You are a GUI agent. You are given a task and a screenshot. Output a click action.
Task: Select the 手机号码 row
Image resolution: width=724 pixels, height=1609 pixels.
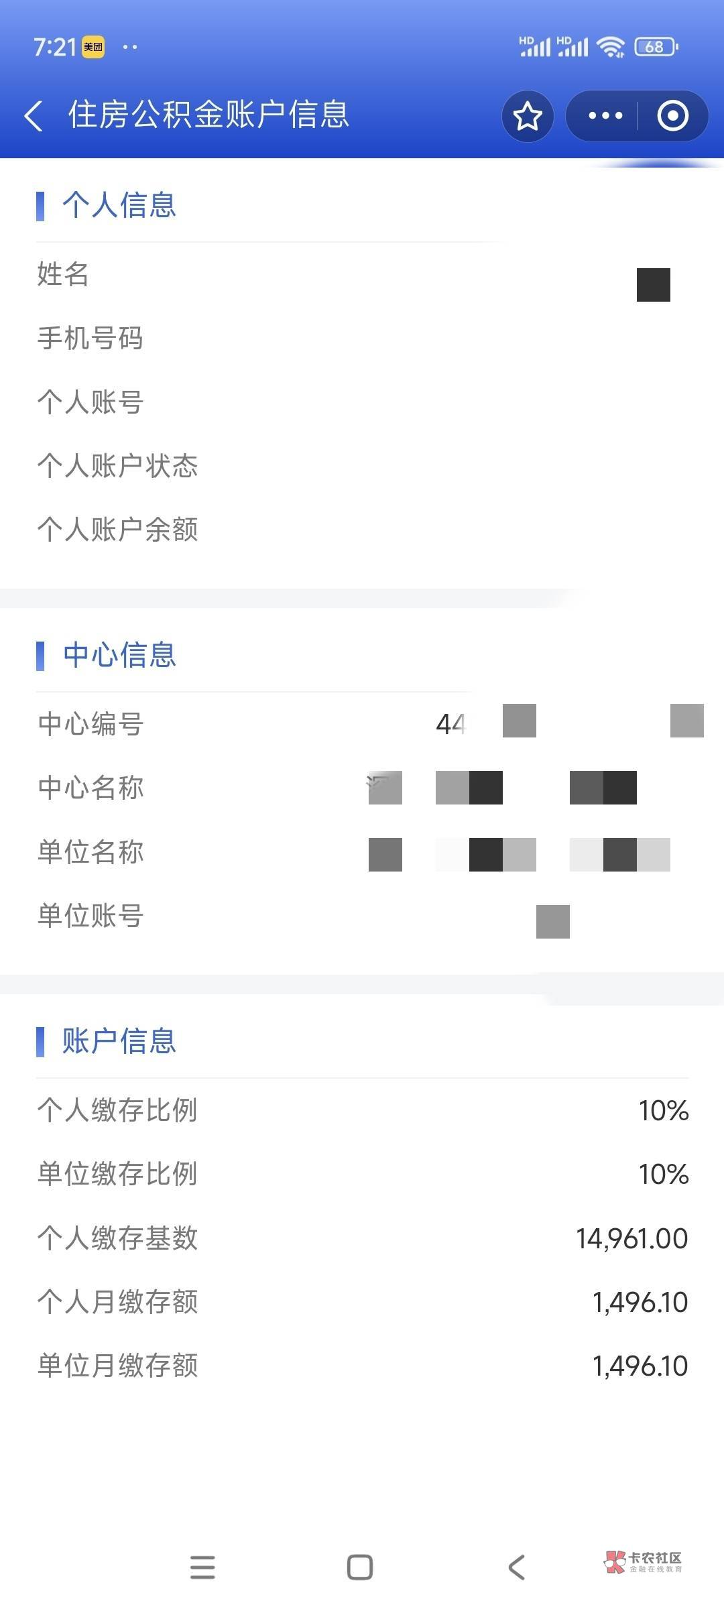click(x=90, y=339)
